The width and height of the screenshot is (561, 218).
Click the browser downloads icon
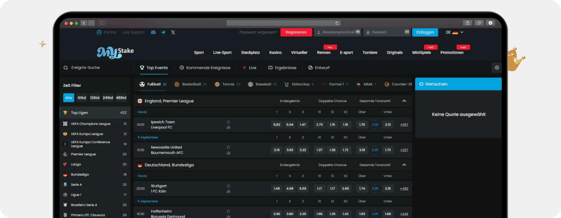tap(490, 23)
